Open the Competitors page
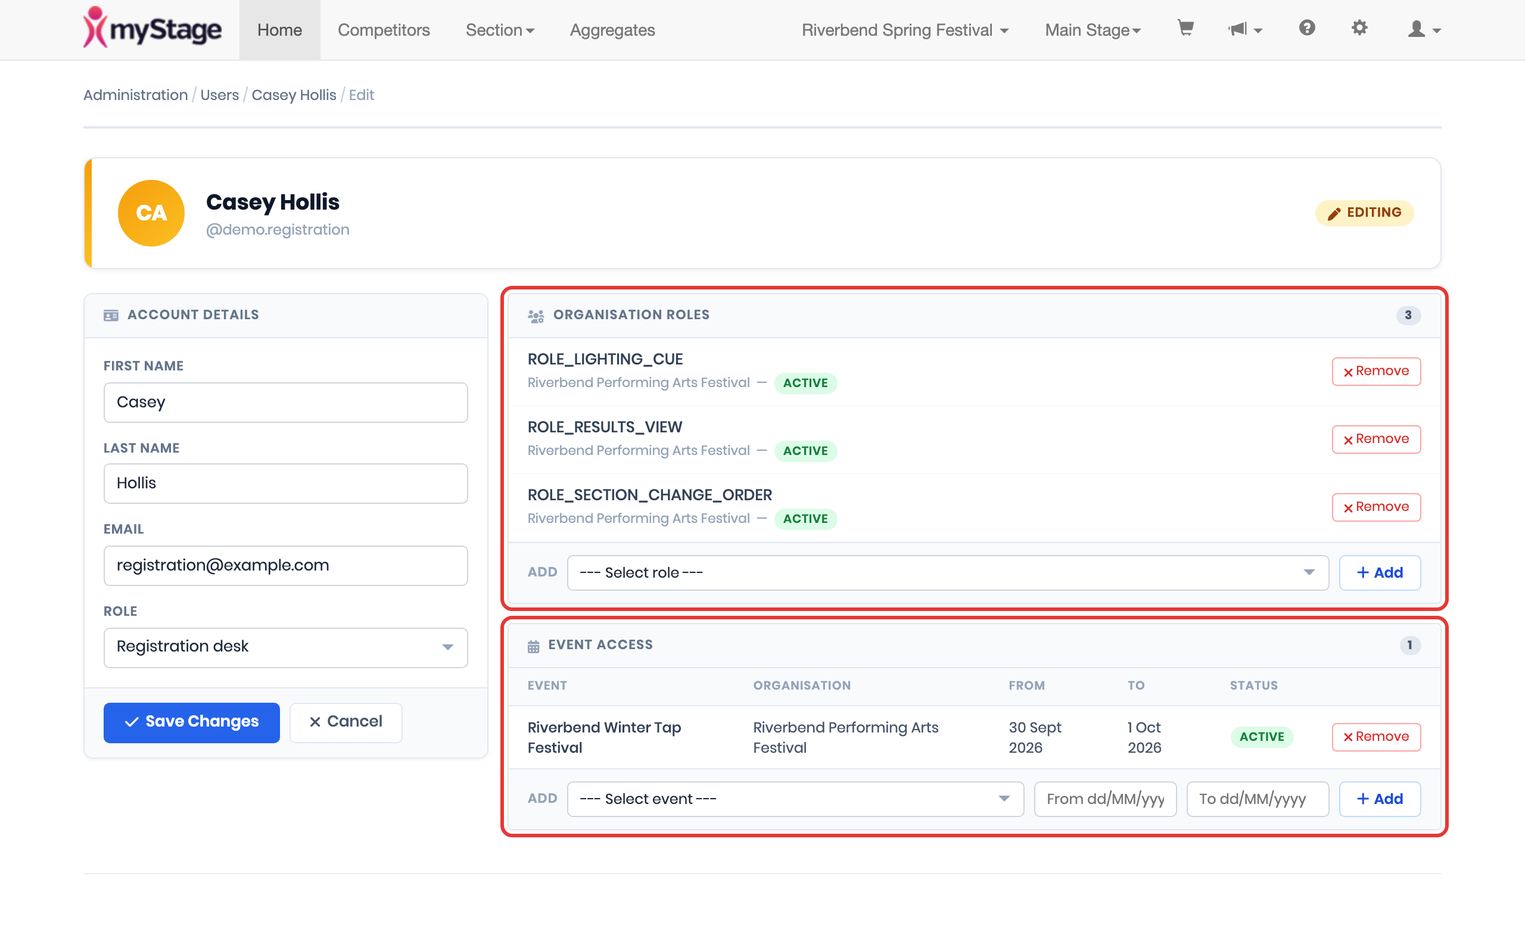The height and width of the screenshot is (935, 1525). (384, 30)
